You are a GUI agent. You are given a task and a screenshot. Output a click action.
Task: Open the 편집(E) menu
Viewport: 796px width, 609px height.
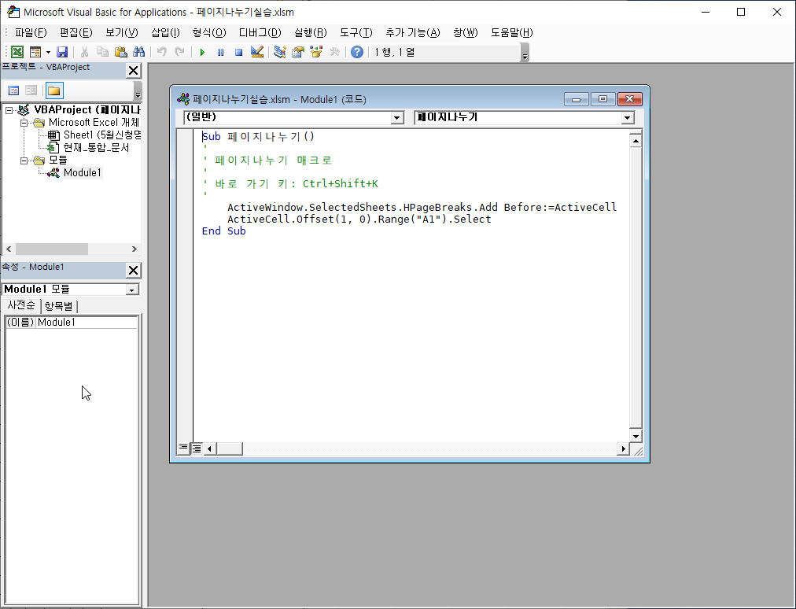(x=76, y=32)
